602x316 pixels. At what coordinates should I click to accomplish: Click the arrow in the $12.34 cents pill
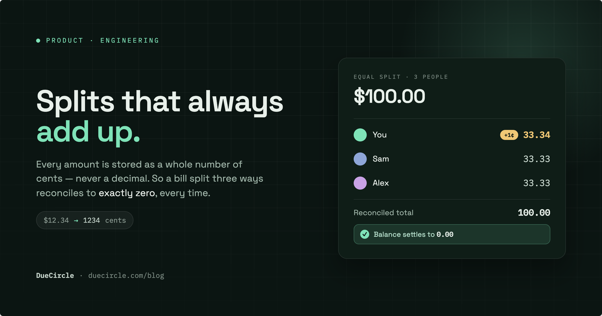[x=76, y=220]
